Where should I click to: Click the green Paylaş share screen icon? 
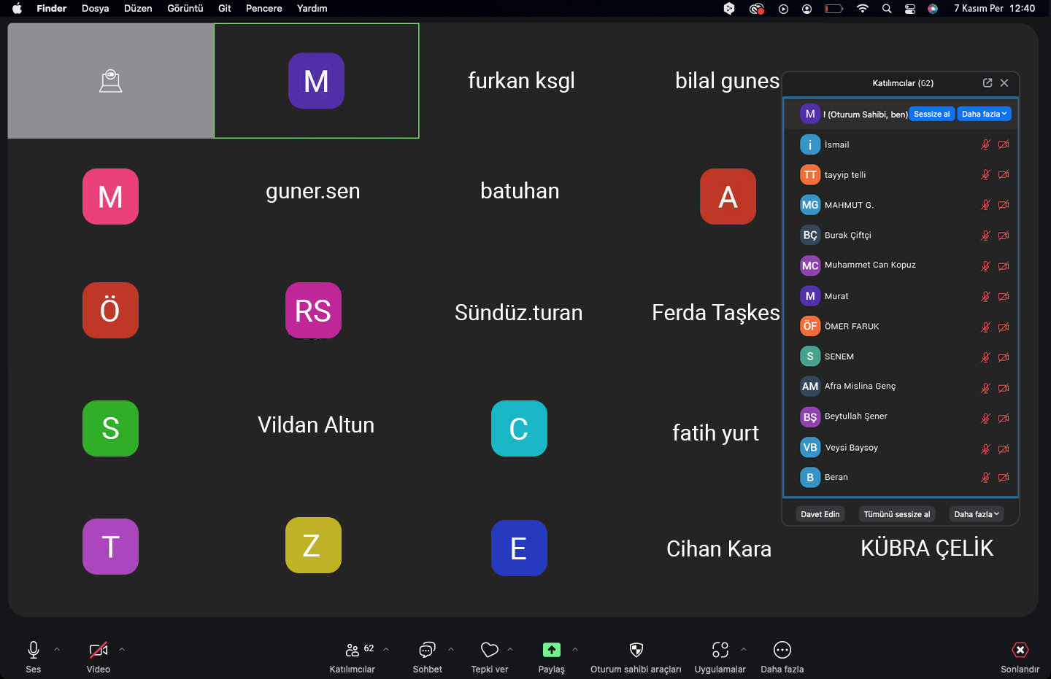(551, 650)
